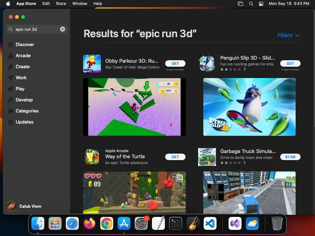Open the Garbage Truck Simulator app icon
Image resolution: width=315 pixels, height=236 pixels.
(207, 157)
